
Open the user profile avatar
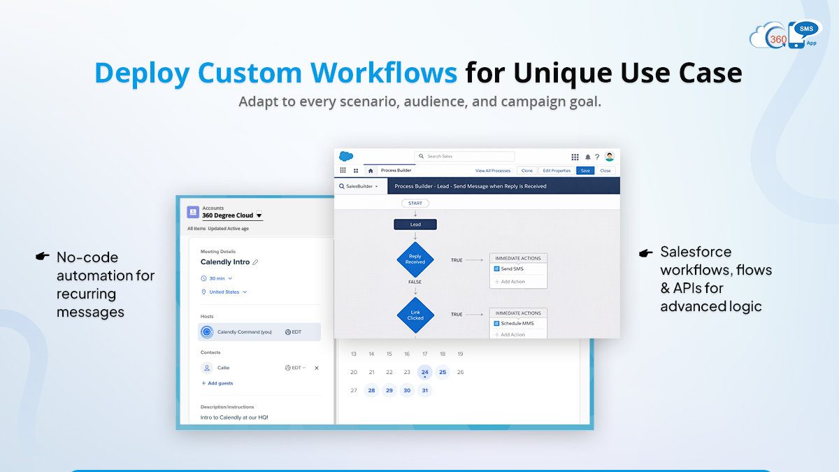click(610, 157)
